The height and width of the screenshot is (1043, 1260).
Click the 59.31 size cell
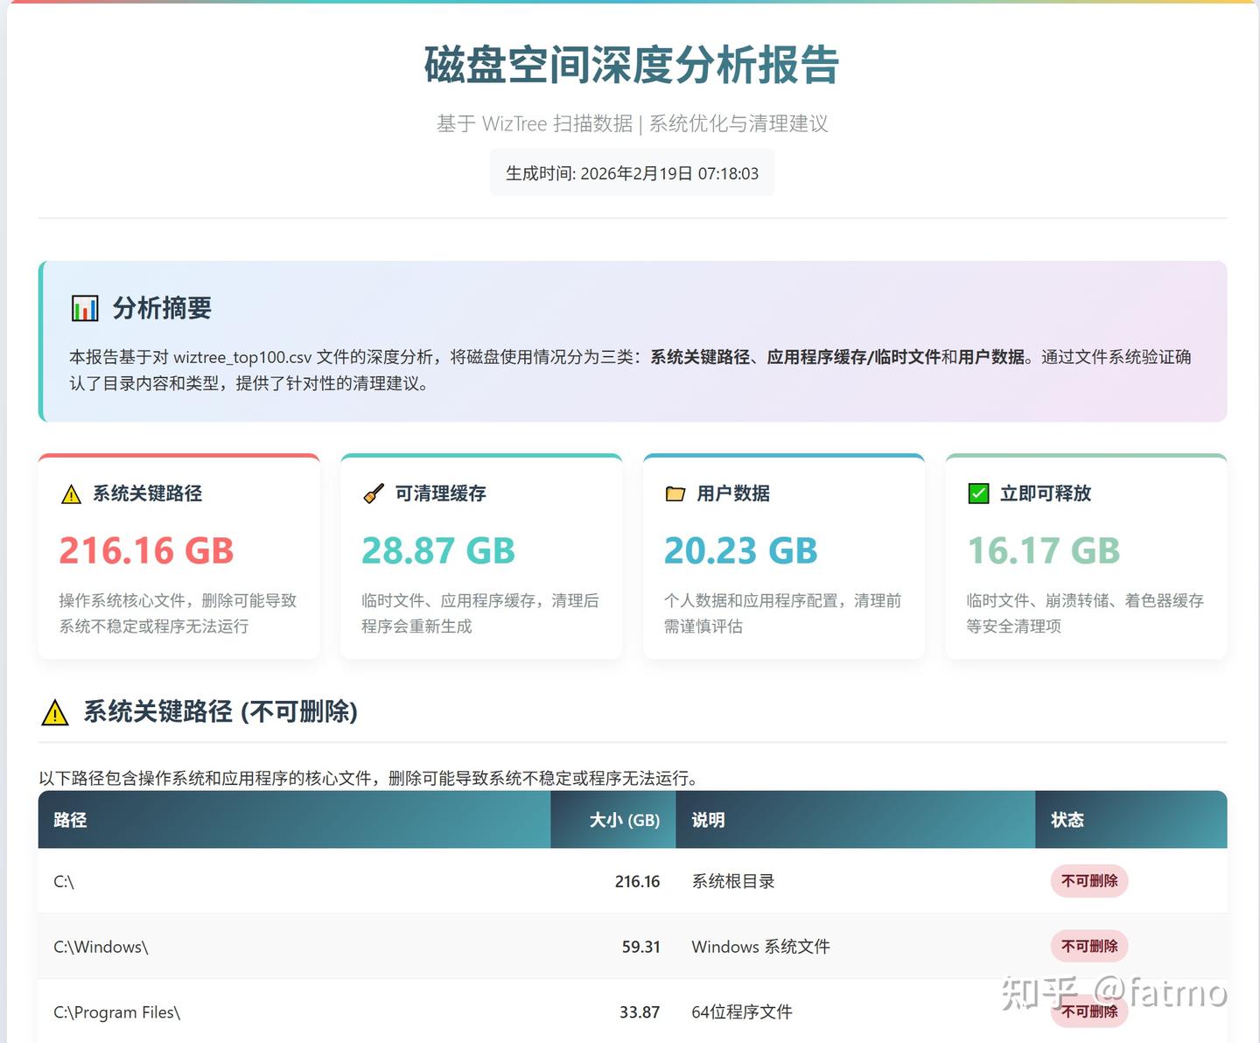pos(613,947)
